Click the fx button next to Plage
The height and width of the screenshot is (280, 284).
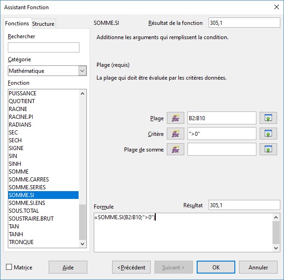[175, 118]
